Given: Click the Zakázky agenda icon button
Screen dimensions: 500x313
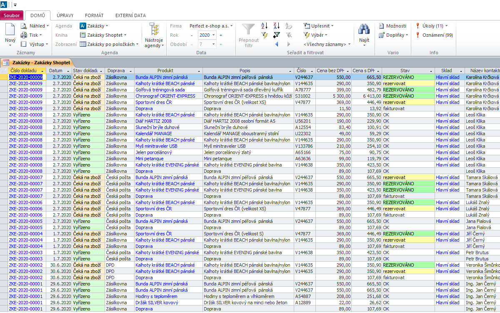Looking at the screenshot, I should pos(83,26).
